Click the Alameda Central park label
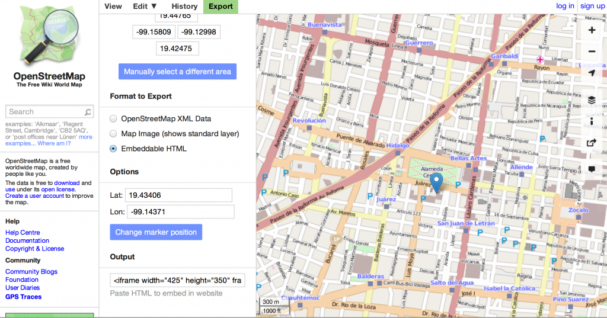 pos(432,172)
